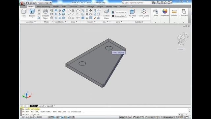This screenshot has width=211, height=119.
Task: Click the Smooth Object mesh tool
Action: (x=45, y=14)
